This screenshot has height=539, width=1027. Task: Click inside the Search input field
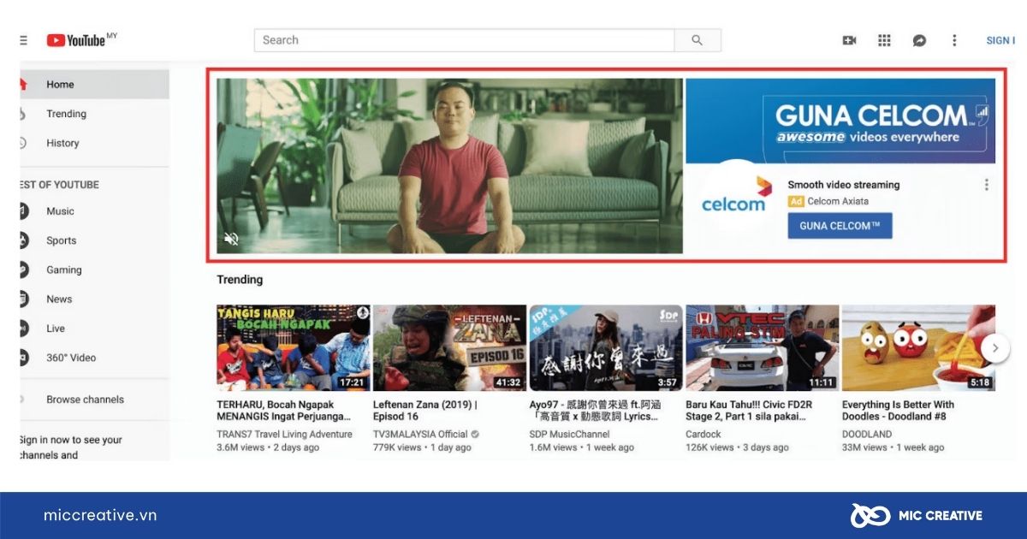(462, 39)
